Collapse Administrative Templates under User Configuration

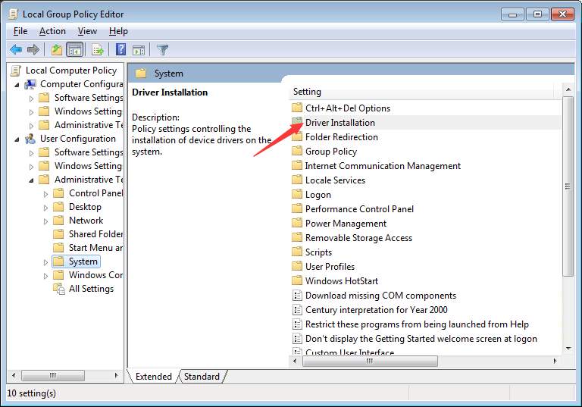[x=31, y=180]
